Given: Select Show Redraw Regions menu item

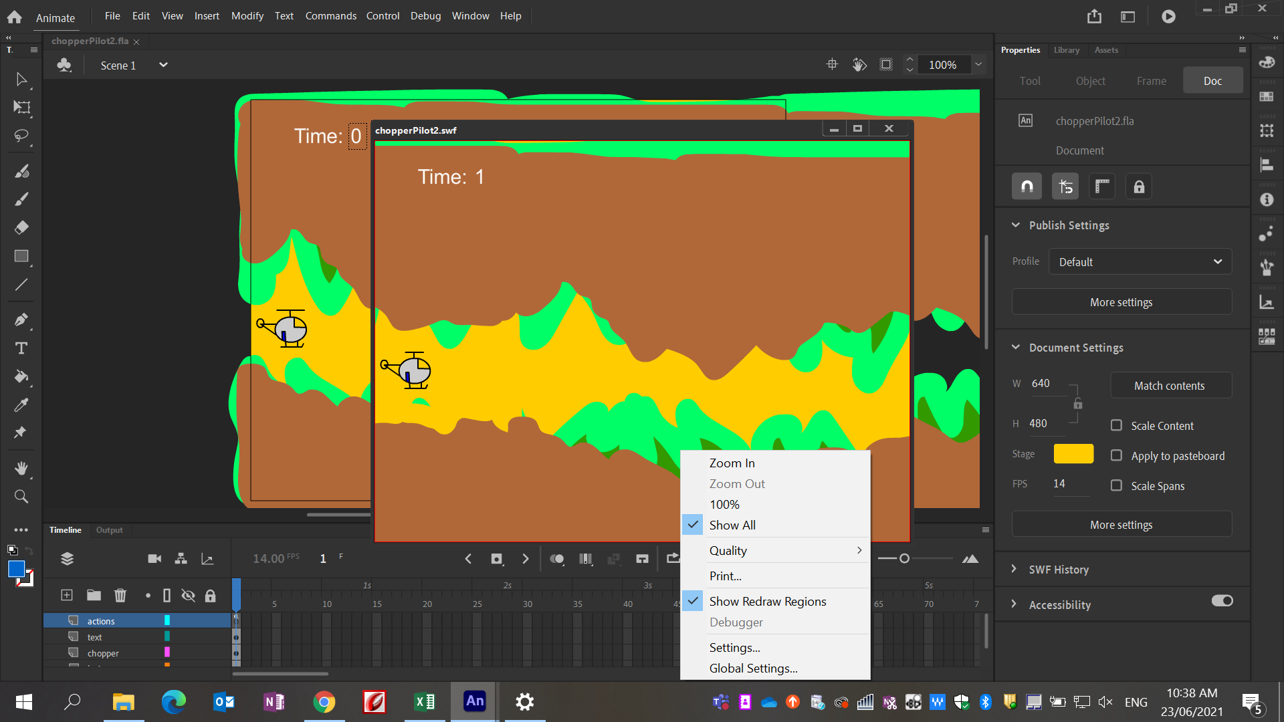Looking at the screenshot, I should pyautogui.click(x=768, y=600).
